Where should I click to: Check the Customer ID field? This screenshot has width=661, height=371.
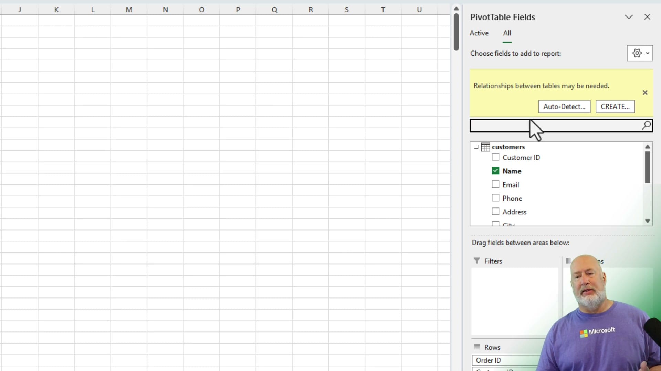pyautogui.click(x=495, y=157)
